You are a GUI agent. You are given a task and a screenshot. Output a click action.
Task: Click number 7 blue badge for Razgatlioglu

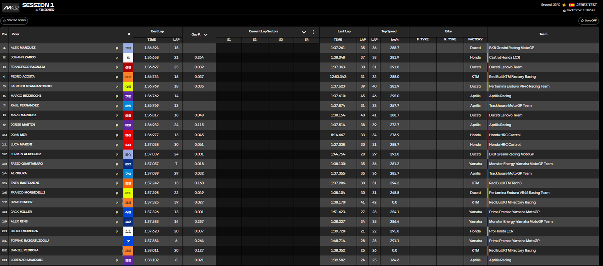click(x=128, y=241)
